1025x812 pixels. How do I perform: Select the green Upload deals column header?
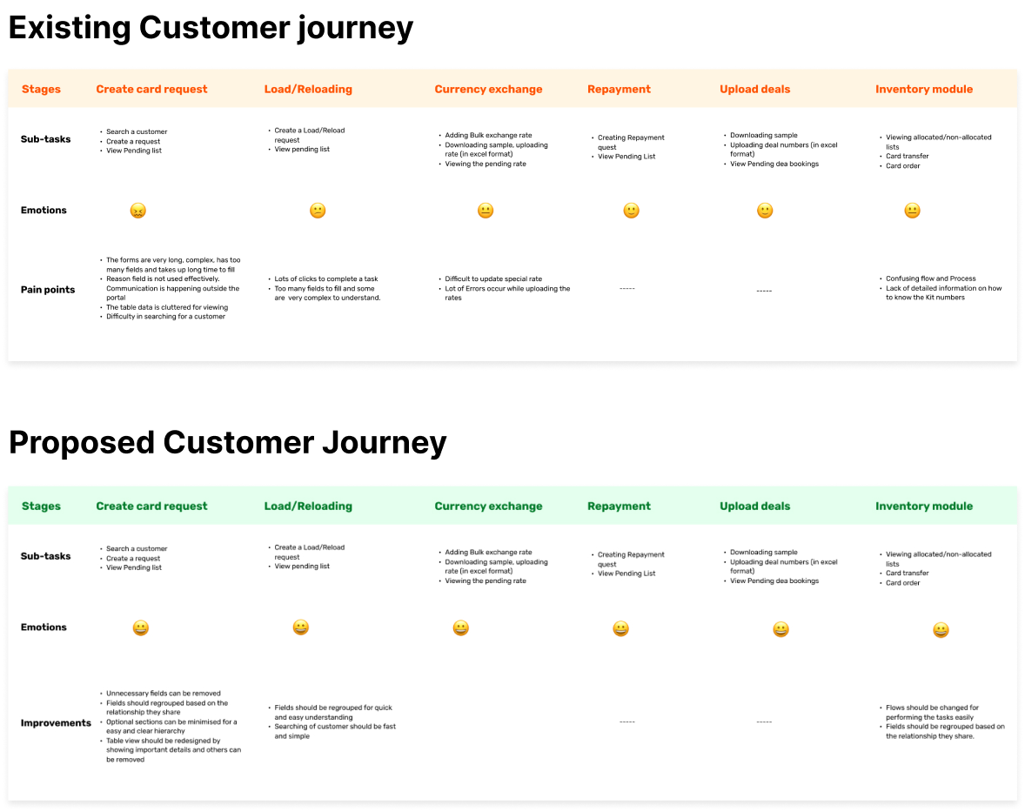[x=754, y=506]
